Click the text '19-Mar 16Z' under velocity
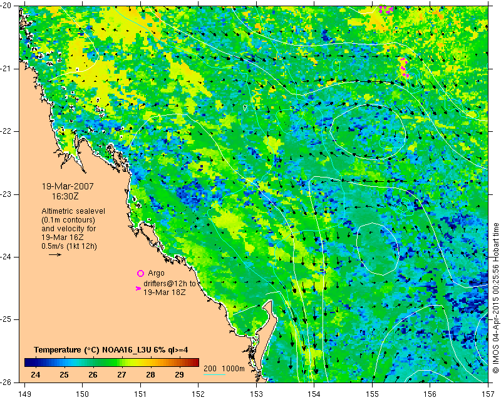 click(x=62, y=237)
